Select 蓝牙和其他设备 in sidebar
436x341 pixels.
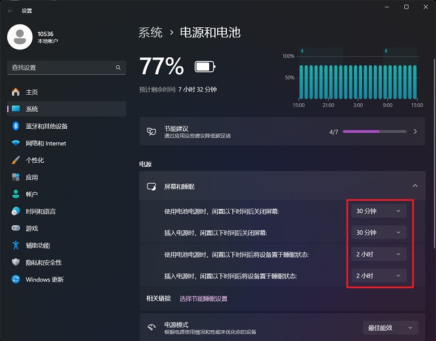(67, 126)
